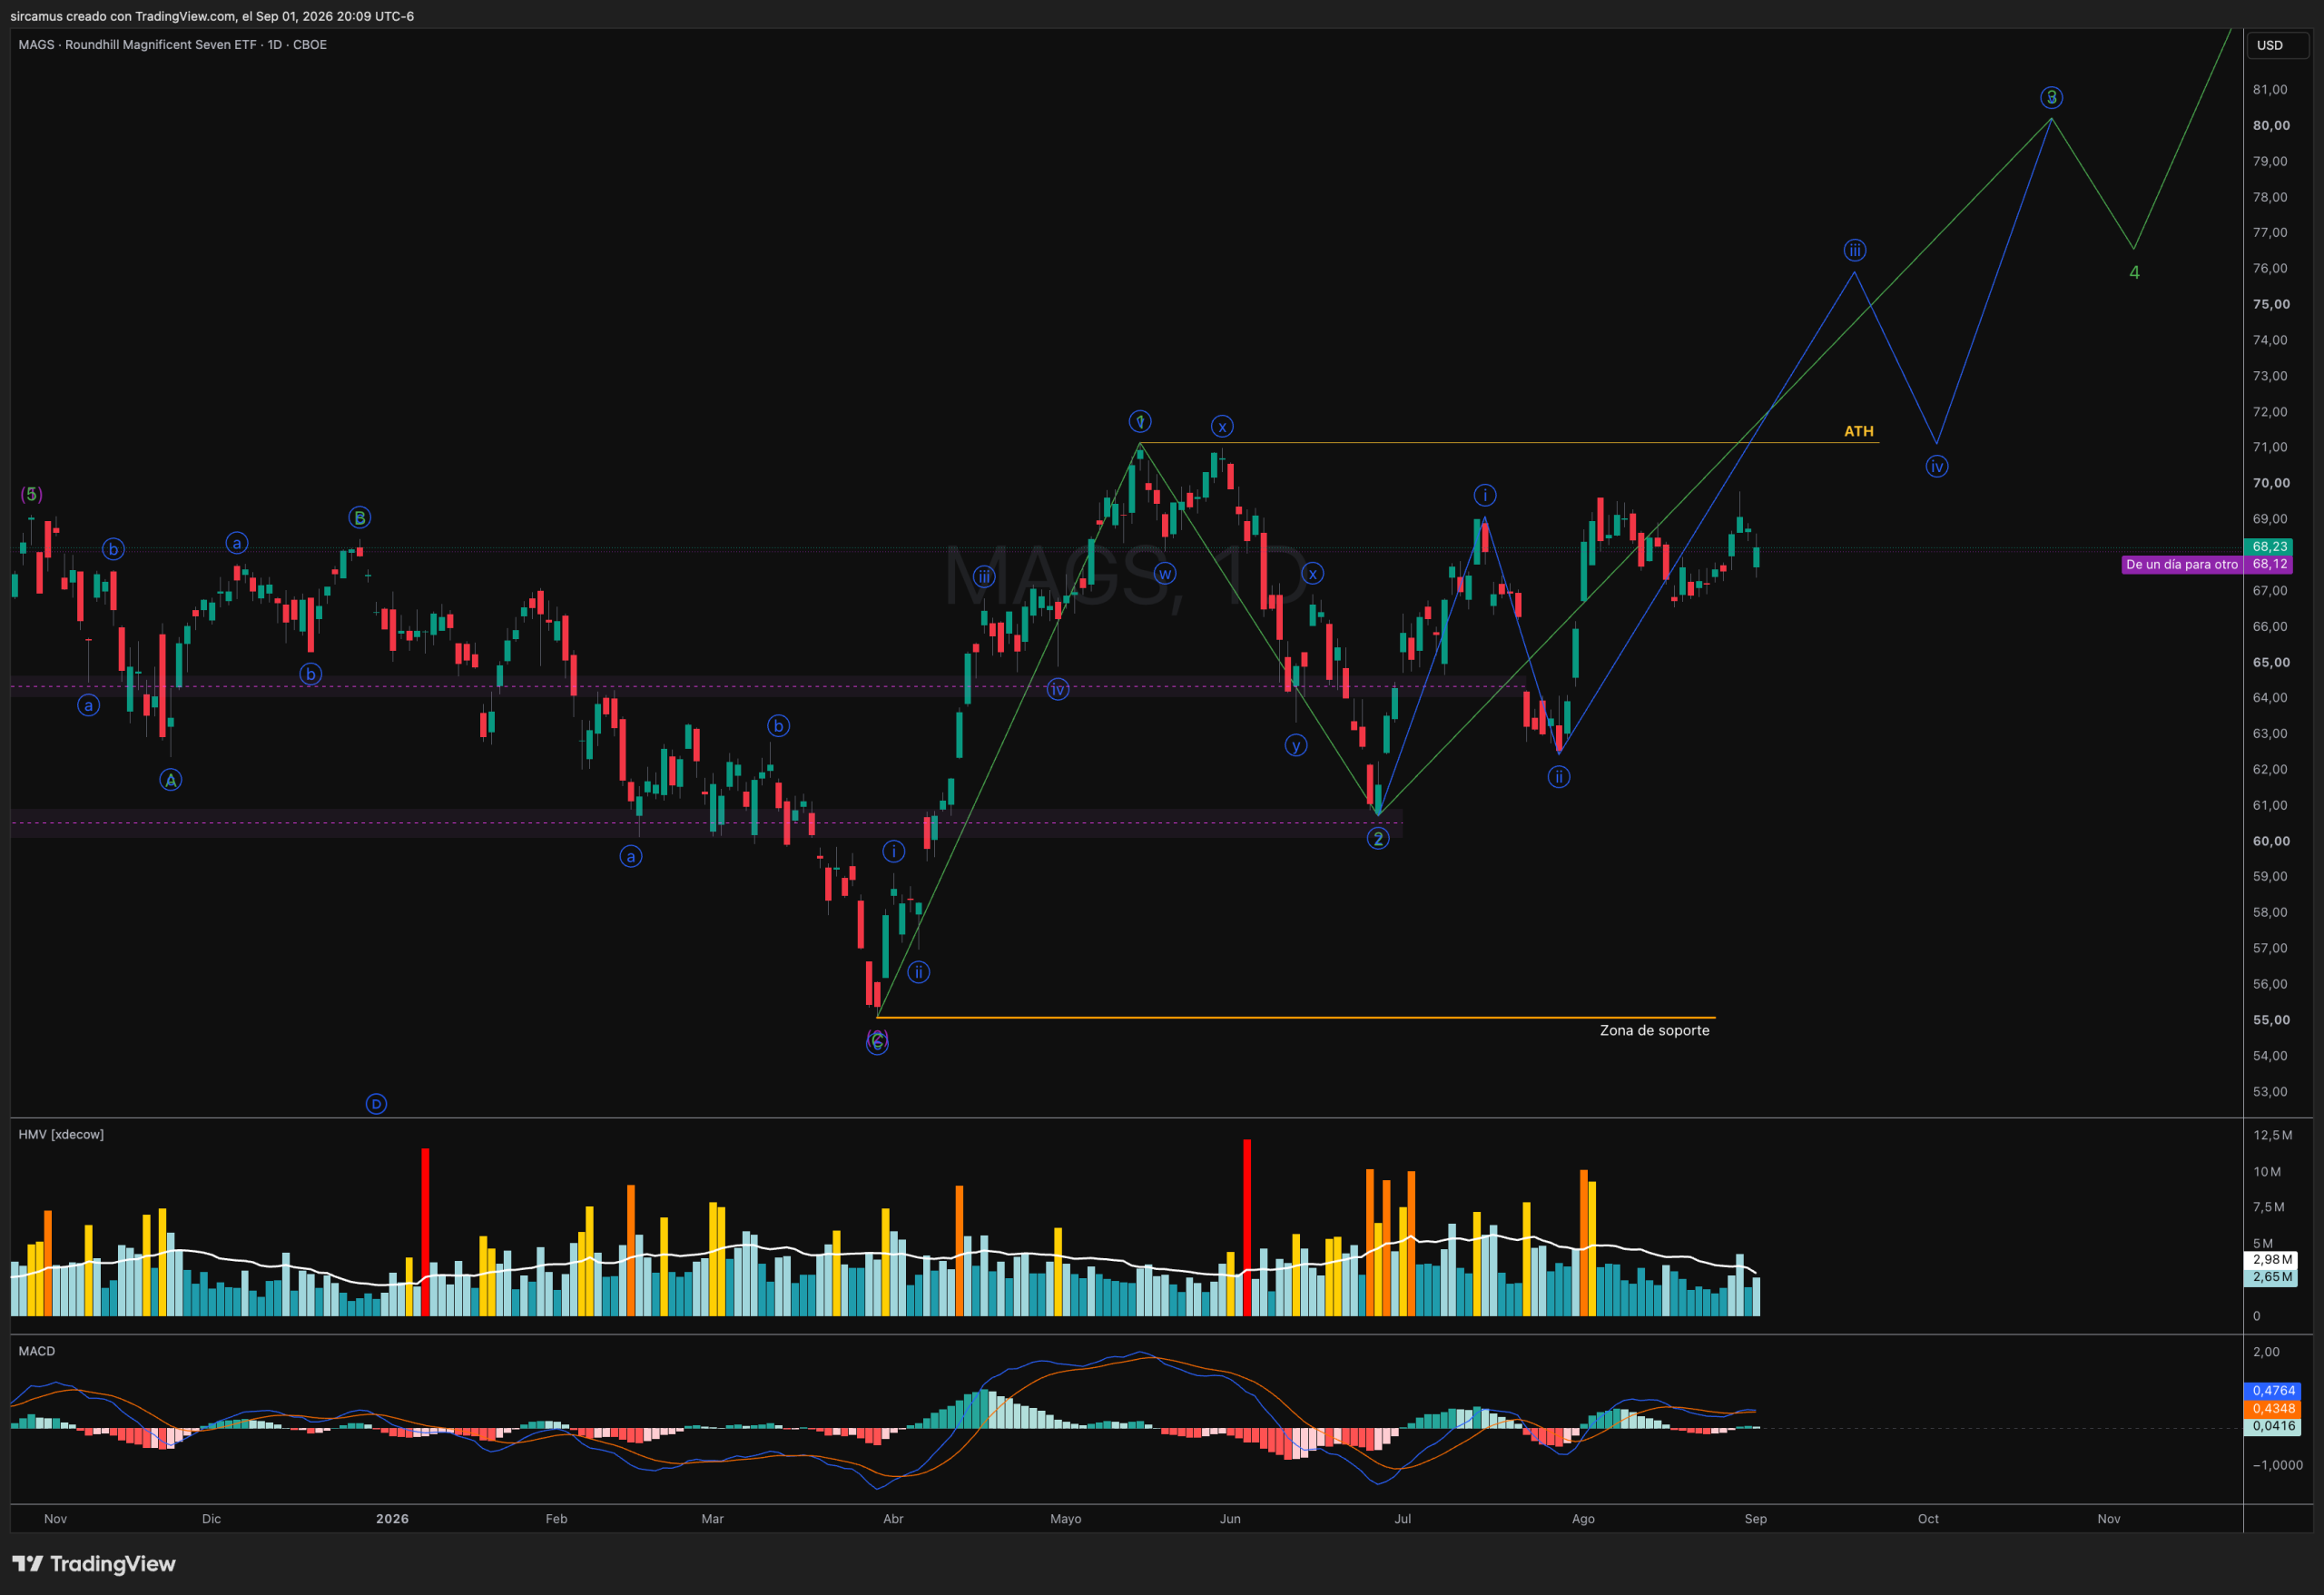Select the Mar month on the time axis

click(x=712, y=1519)
